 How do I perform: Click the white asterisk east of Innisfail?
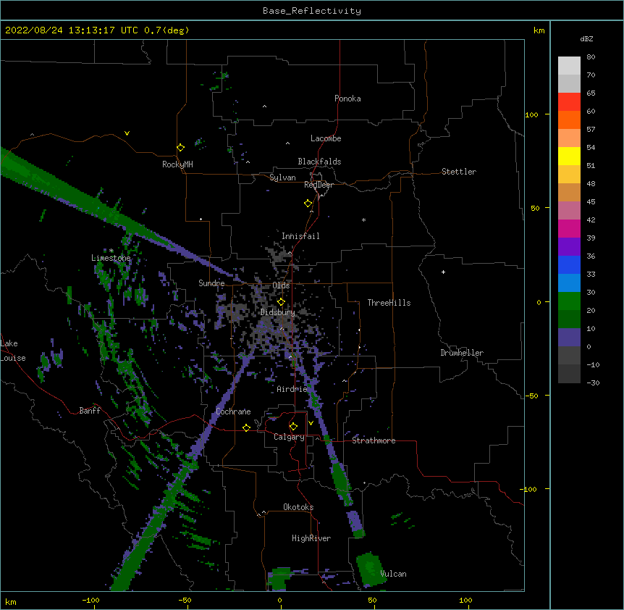363,220
